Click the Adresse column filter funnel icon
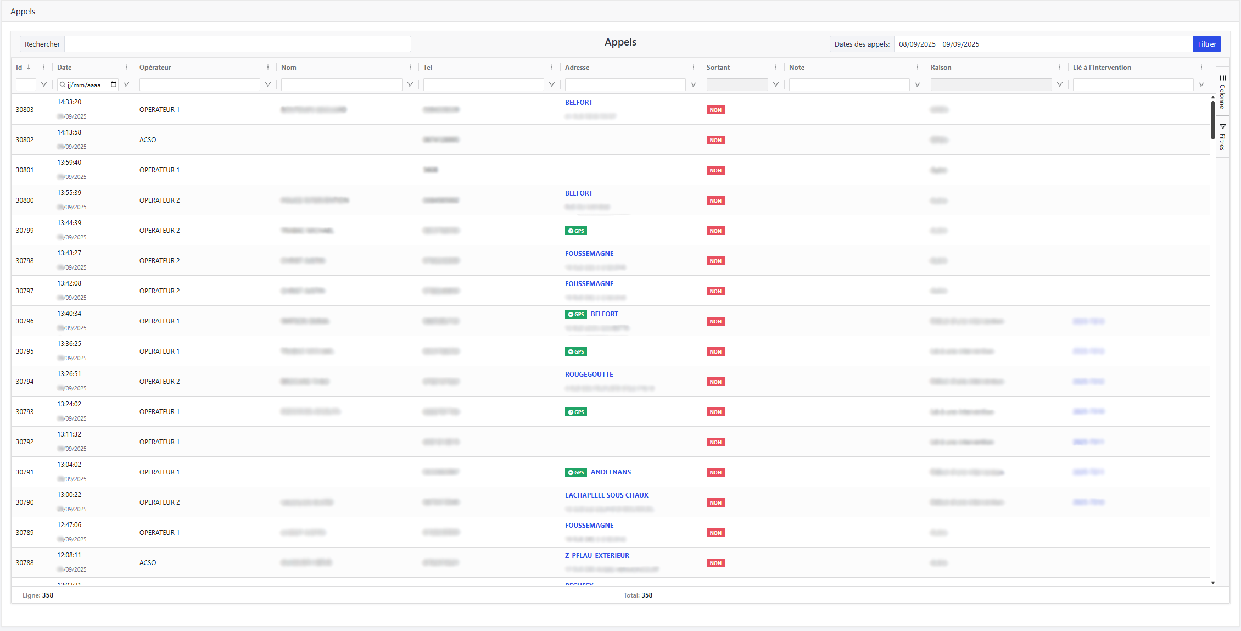The height and width of the screenshot is (631, 1241). click(694, 85)
